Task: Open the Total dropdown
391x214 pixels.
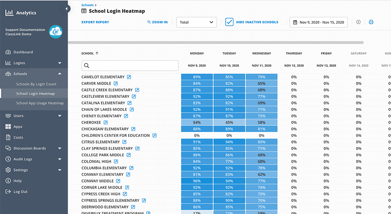Action: pos(197,22)
